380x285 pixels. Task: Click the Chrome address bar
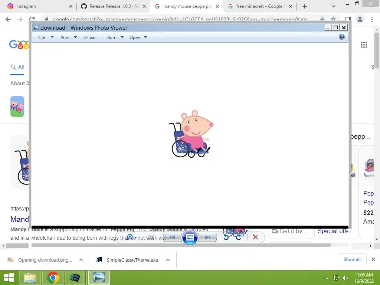(x=179, y=19)
